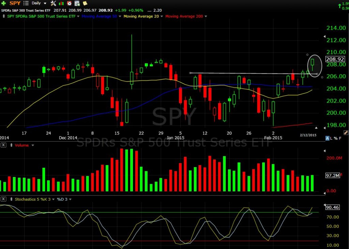Click the small up triangle above the date axis
This screenshot has width=349, height=249.
pos(316,128)
